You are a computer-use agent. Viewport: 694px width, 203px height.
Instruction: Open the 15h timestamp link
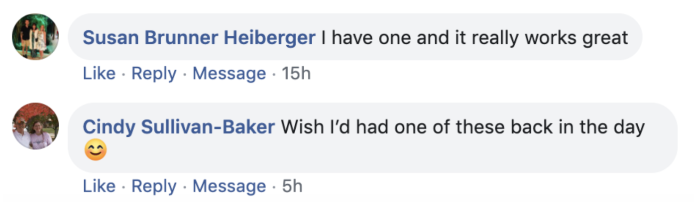[x=296, y=74]
